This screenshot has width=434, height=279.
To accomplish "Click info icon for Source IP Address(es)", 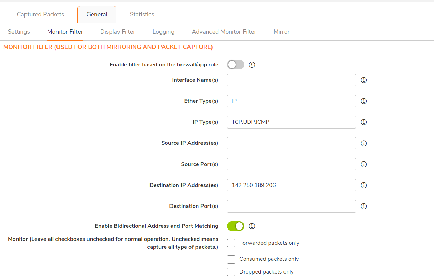I will pyautogui.click(x=364, y=143).
